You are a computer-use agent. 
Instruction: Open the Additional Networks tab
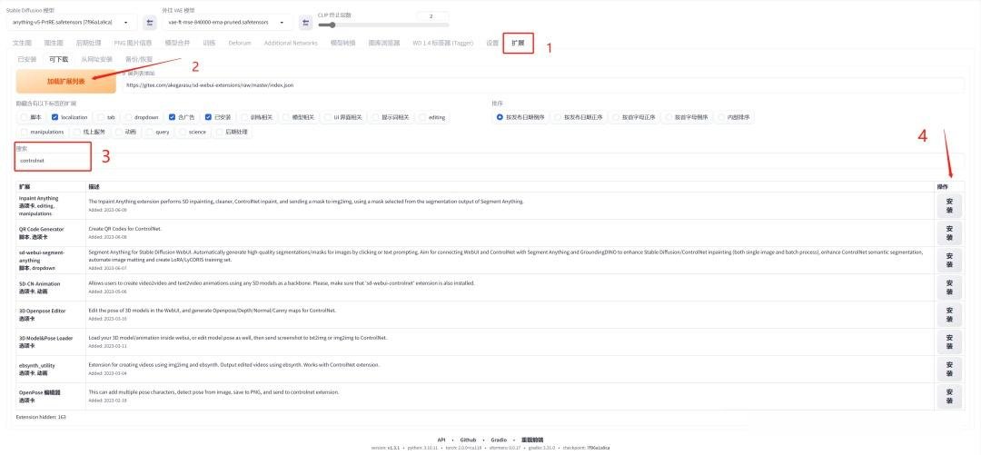tap(291, 43)
